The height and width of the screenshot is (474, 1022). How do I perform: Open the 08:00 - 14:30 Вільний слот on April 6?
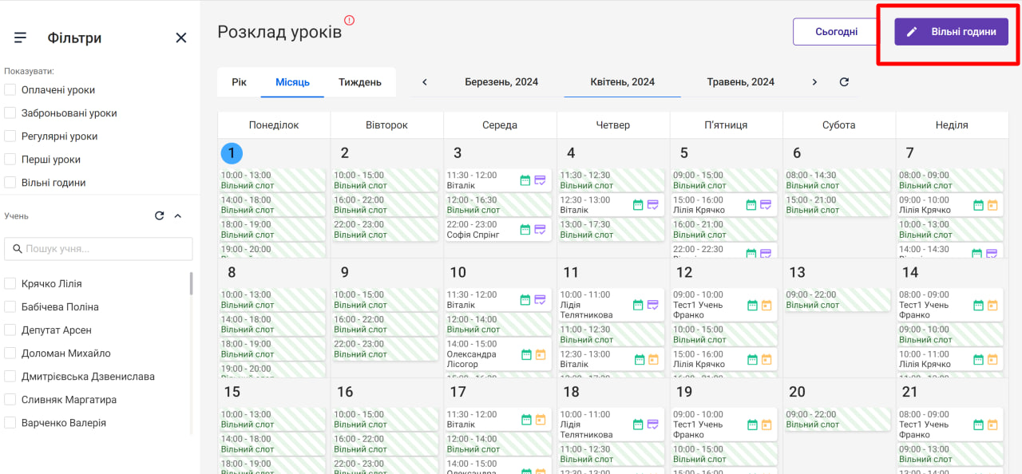click(x=838, y=180)
